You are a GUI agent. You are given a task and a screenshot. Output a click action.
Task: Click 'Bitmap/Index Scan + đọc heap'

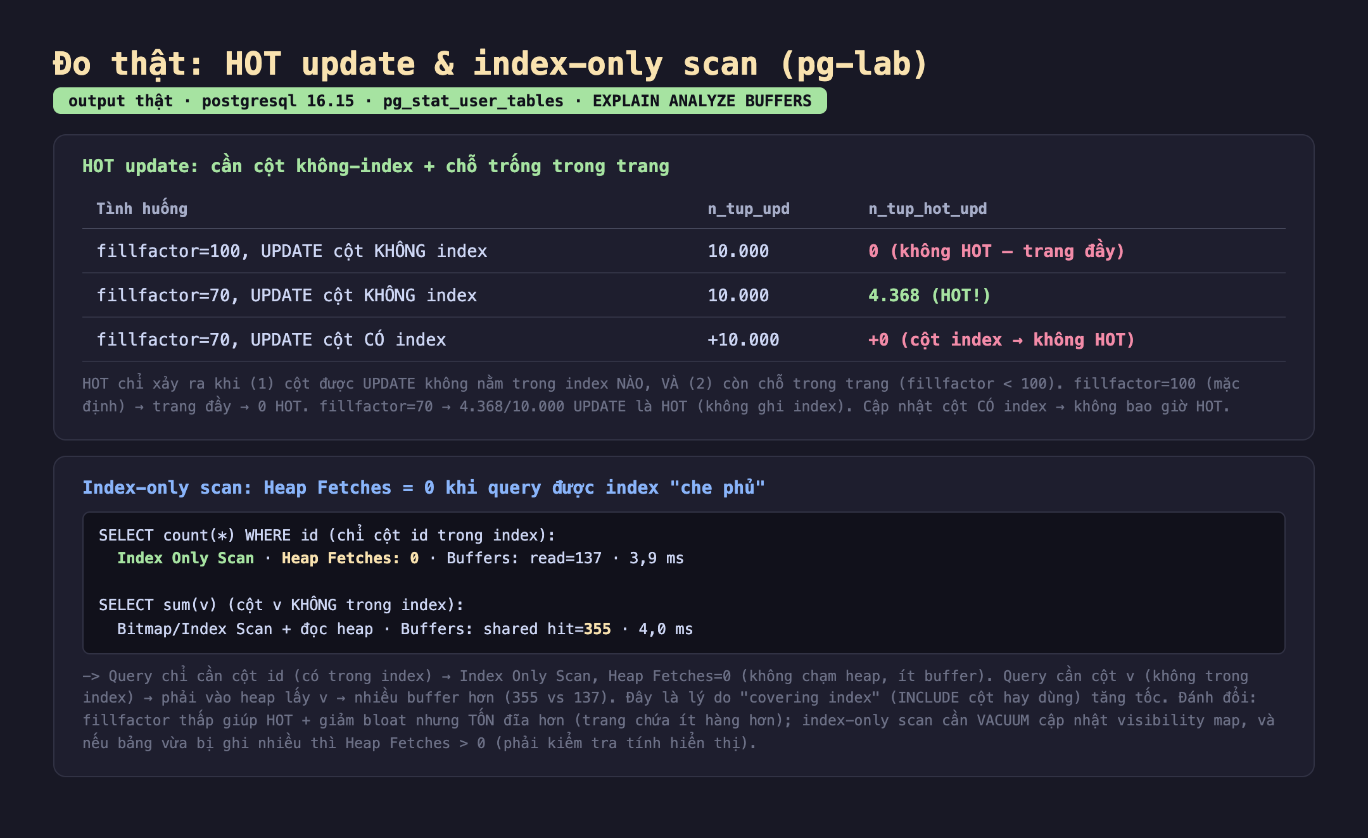click(x=245, y=629)
